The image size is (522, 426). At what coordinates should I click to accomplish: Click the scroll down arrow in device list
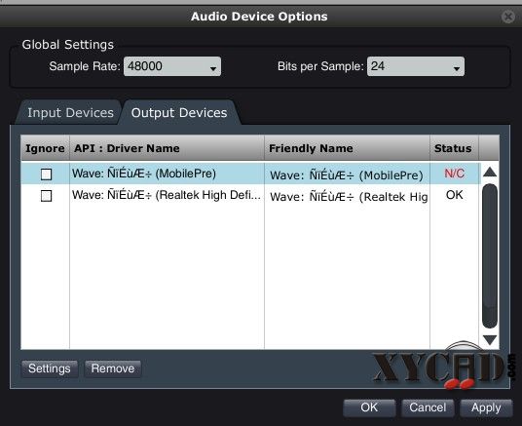[x=490, y=340]
